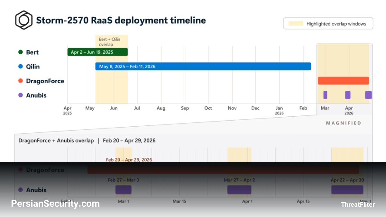Click the Anubis segment above the Mar axis label
The image size is (386, 217).
tap(325, 95)
